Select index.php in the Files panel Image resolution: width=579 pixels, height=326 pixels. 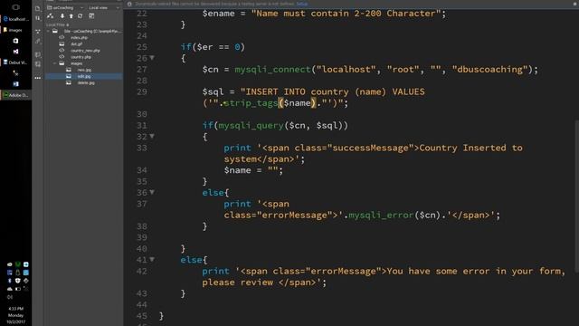click(79, 38)
